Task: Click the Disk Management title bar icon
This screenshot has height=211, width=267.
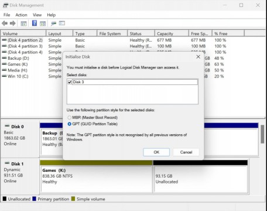Action: click(5, 5)
